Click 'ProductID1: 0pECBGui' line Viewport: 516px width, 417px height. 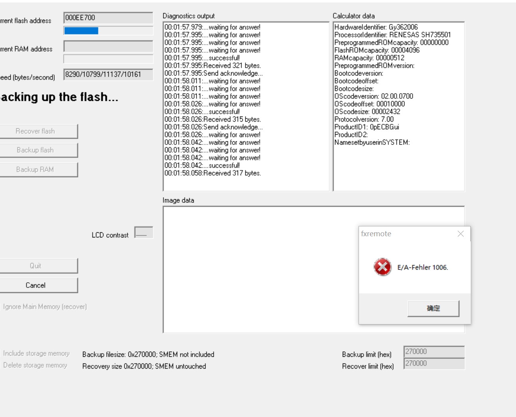point(367,127)
